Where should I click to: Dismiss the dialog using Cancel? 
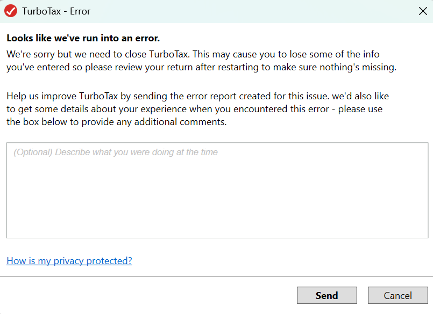397,295
